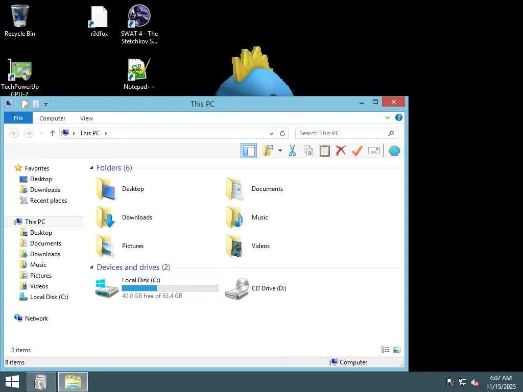Select TechPowerUp GPU-Z desktop shortcut

point(20,78)
